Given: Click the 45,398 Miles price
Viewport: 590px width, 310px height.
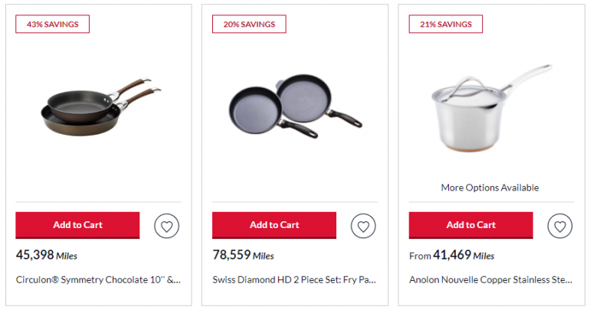Looking at the screenshot, I should [x=47, y=255].
